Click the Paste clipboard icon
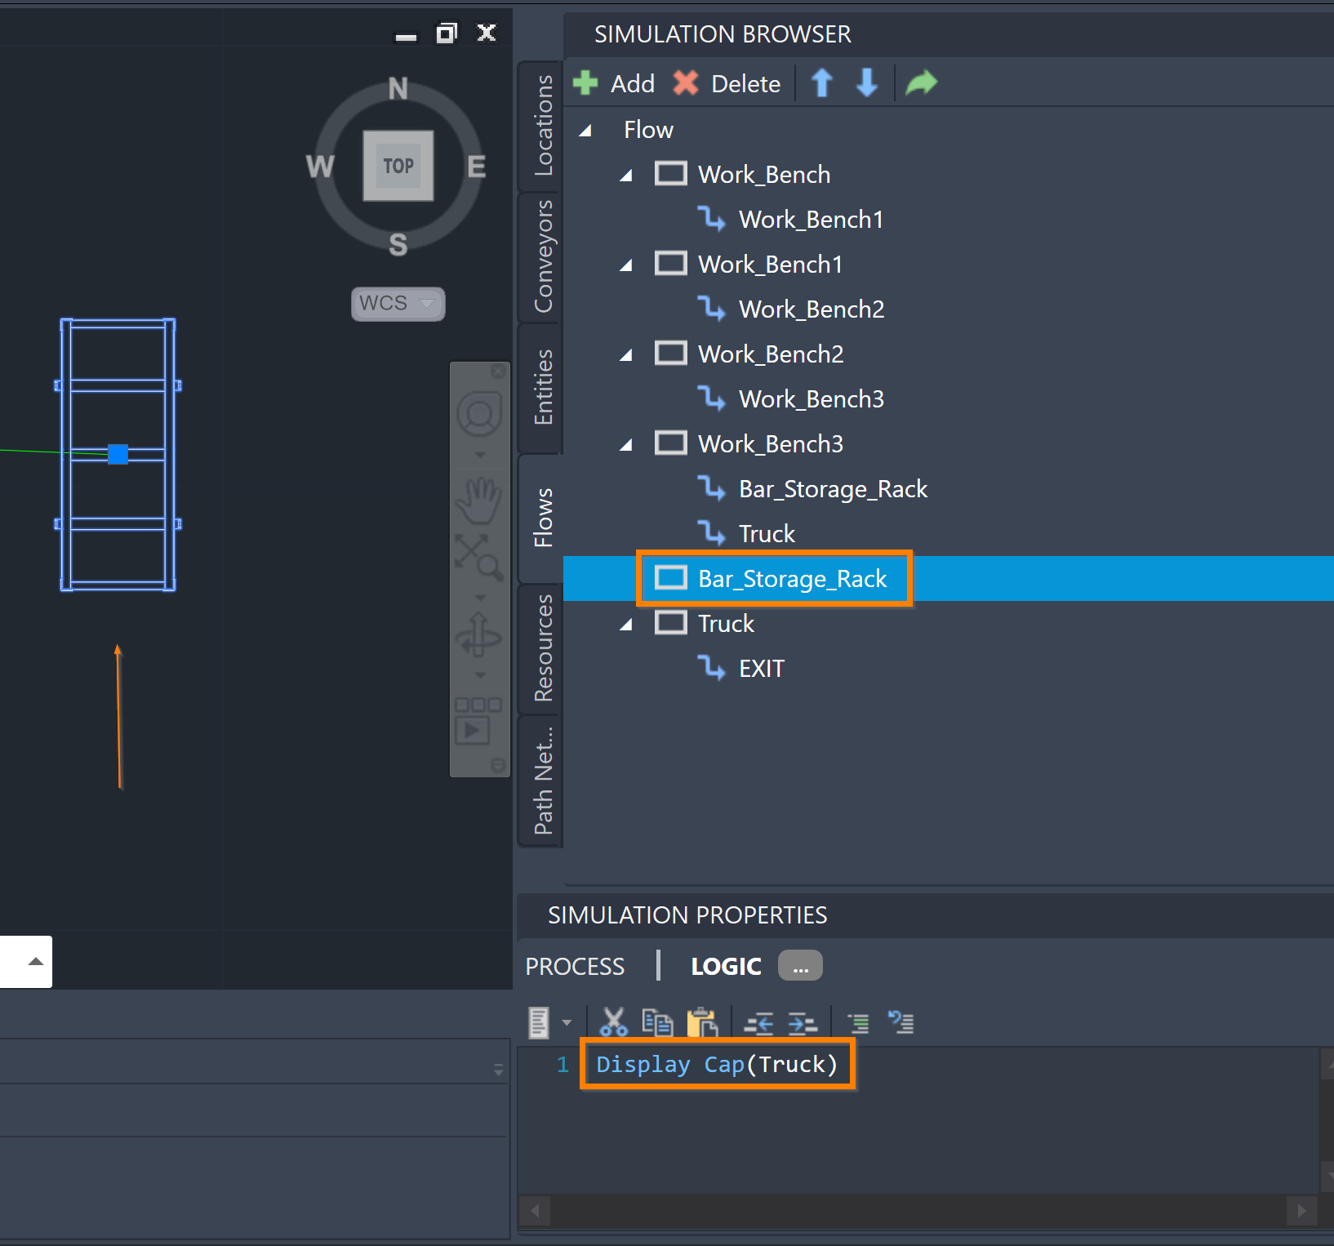 702,1022
